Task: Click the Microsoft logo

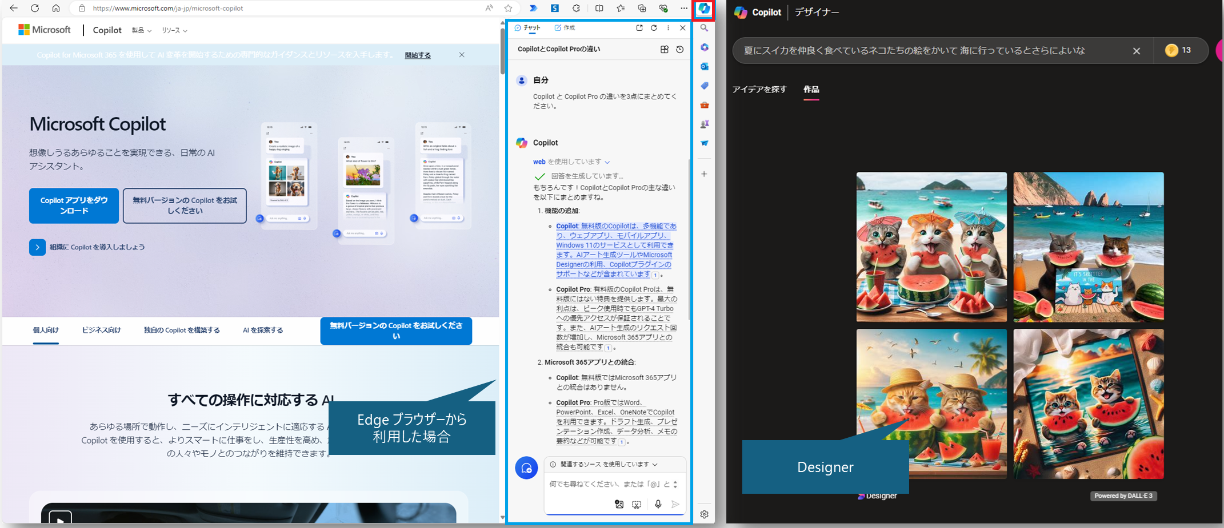Action: click(45, 30)
